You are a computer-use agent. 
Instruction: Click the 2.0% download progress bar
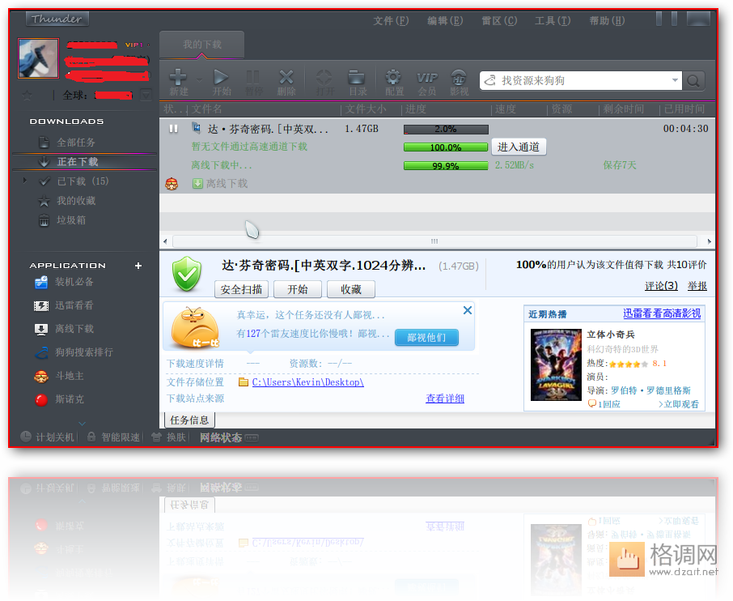[x=445, y=129]
